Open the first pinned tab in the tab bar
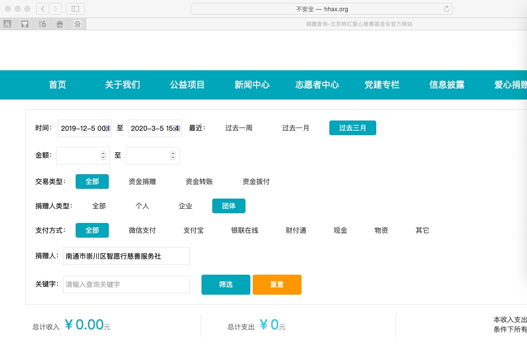Image resolution: width=527 pixels, height=344 pixels. click(7, 24)
